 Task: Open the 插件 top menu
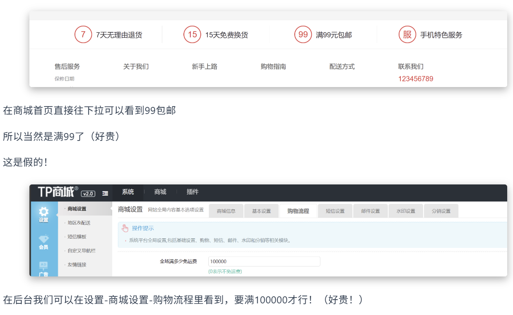pos(193,192)
